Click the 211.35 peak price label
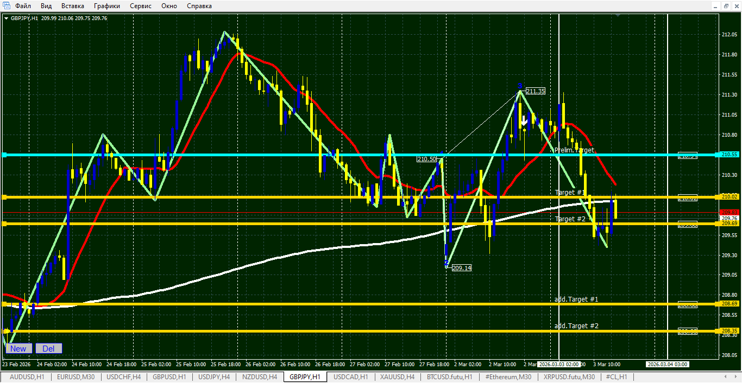Image resolution: width=742 pixels, height=383 pixels. coord(535,91)
